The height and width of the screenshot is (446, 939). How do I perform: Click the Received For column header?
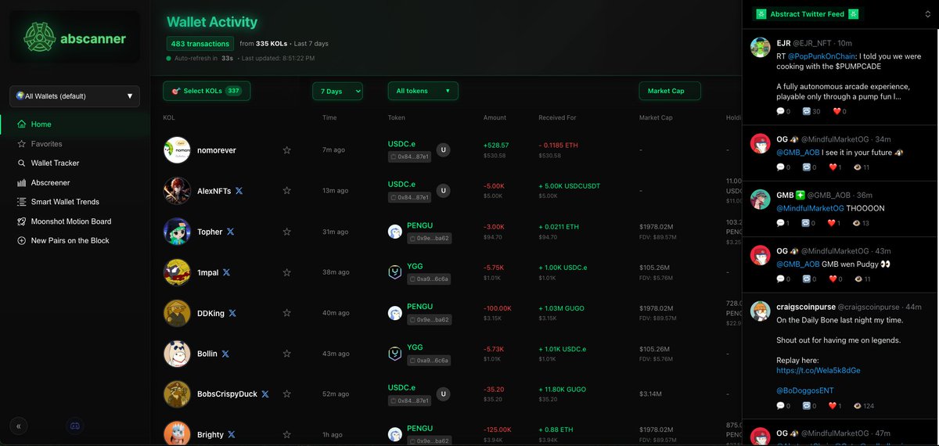coord(557,118)
